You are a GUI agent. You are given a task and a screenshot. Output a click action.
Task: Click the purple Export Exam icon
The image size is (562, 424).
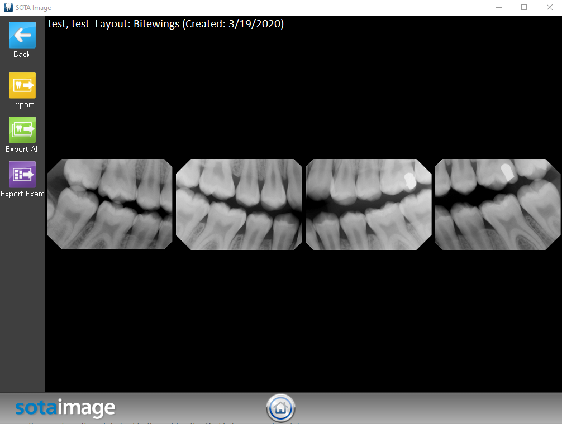tap(22, 175)
